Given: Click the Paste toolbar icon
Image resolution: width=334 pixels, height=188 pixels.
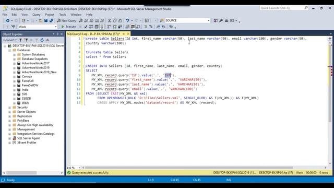Looking at the screenshot, I should (x=120, y=20).
